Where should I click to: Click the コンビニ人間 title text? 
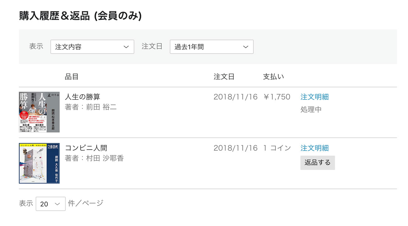86,148
